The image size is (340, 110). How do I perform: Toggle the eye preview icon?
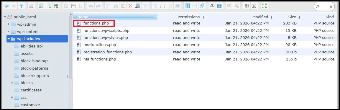coord(212,6)
